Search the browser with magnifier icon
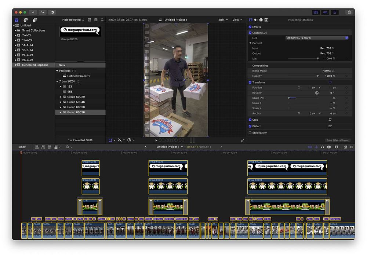This screenshot has height=256, width=367. click(x=102, y=20)
